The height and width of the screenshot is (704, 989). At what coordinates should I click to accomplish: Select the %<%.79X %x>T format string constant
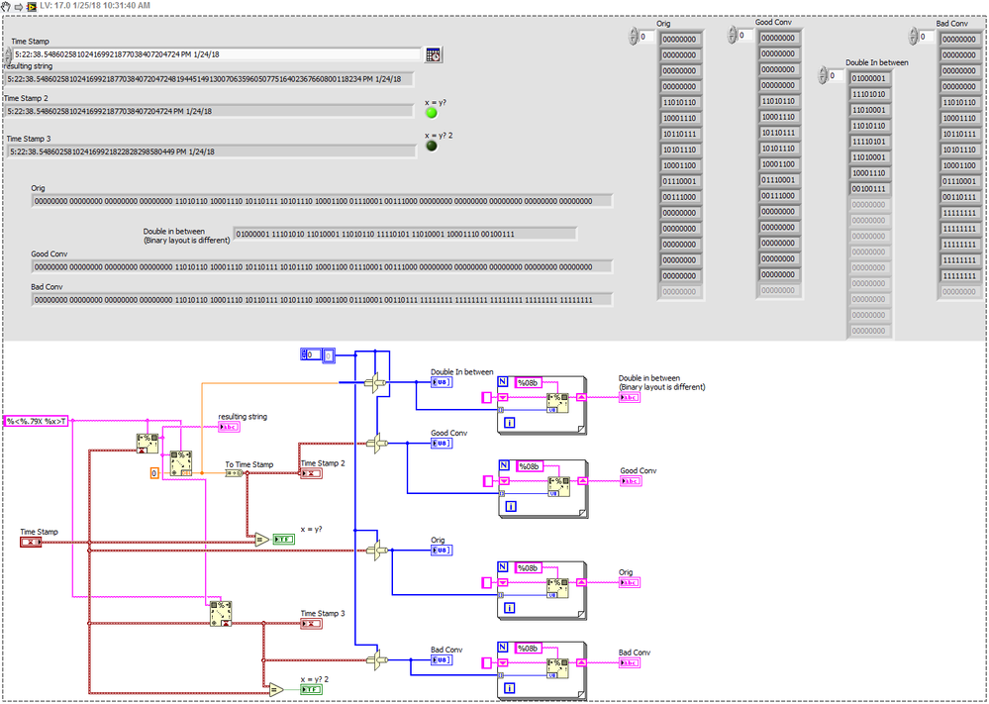pyautogui.click(x=36, y=422)
